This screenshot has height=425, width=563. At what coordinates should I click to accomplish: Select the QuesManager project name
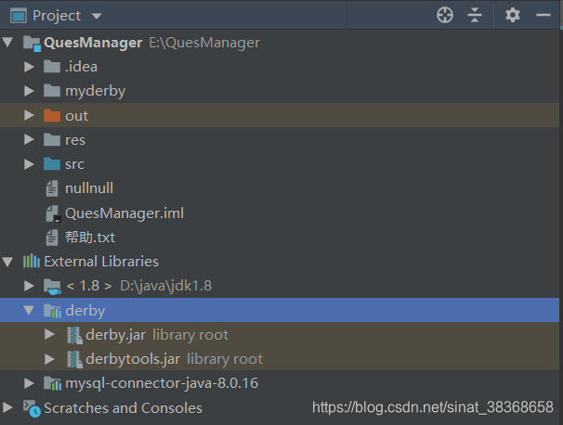pos(93,43)
